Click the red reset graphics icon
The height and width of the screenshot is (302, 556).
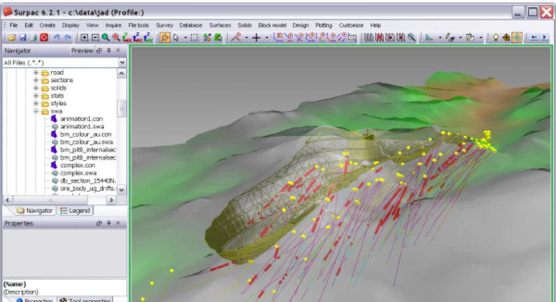click(x=43, y=38)
